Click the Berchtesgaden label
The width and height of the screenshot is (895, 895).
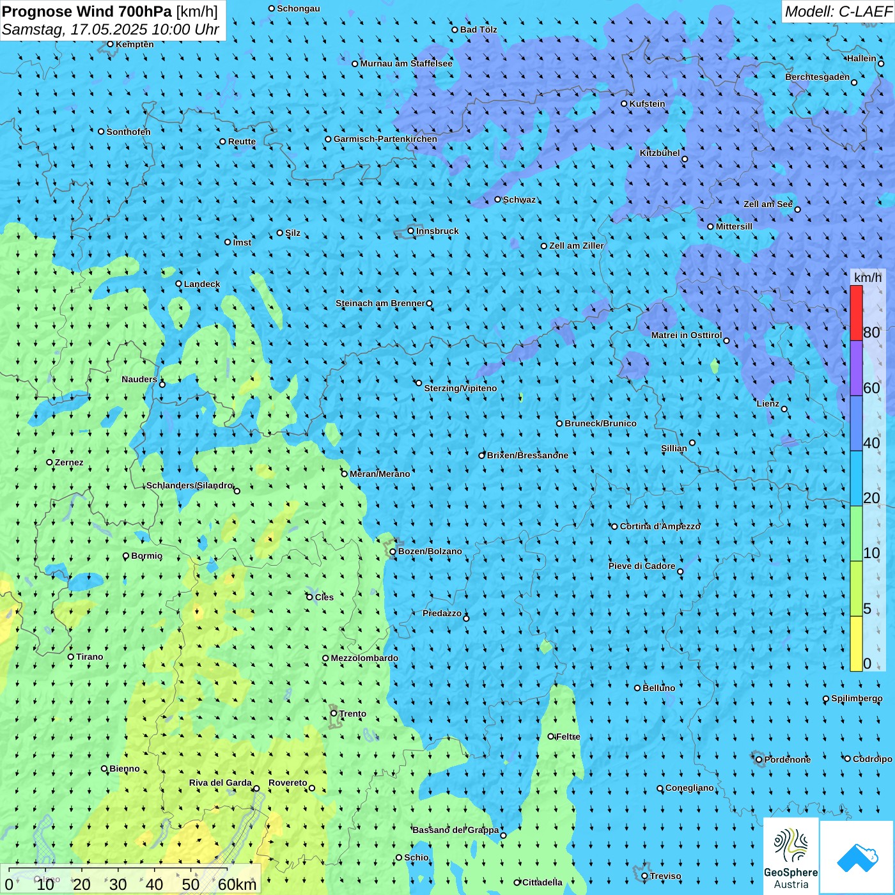pos(818,77)
